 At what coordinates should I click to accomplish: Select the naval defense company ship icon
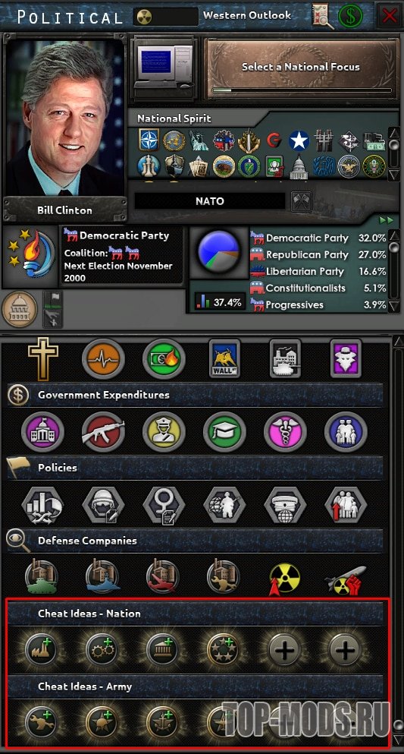point(102,576)
